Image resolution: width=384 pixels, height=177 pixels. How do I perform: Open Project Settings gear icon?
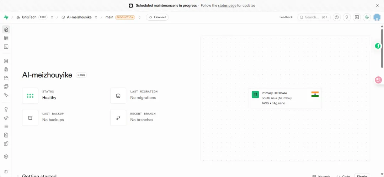tap(6, 157)
